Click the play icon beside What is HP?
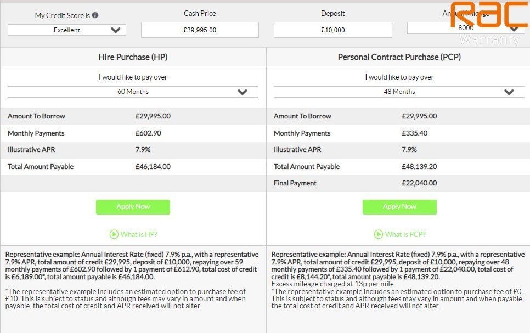The width and height of the screenshot is (530, 333). [x=114, y=234]
